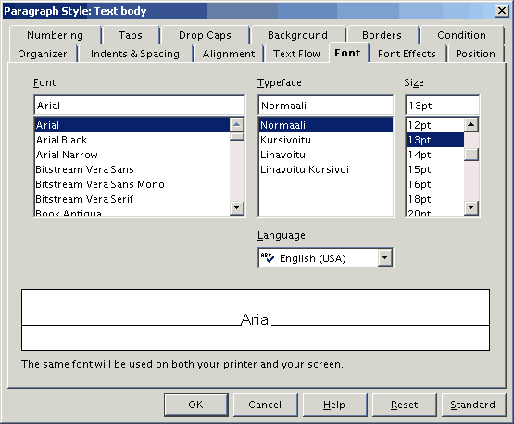Choose 16pt size
This screenshot has width=514, height=424.
click(x=435, y=184)
